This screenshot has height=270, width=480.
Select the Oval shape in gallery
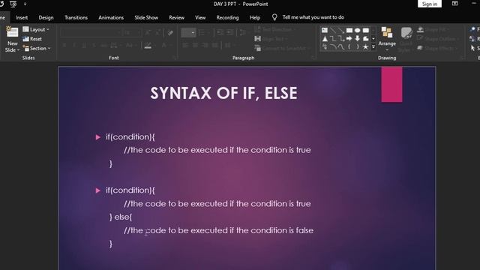tap(357, 30)
